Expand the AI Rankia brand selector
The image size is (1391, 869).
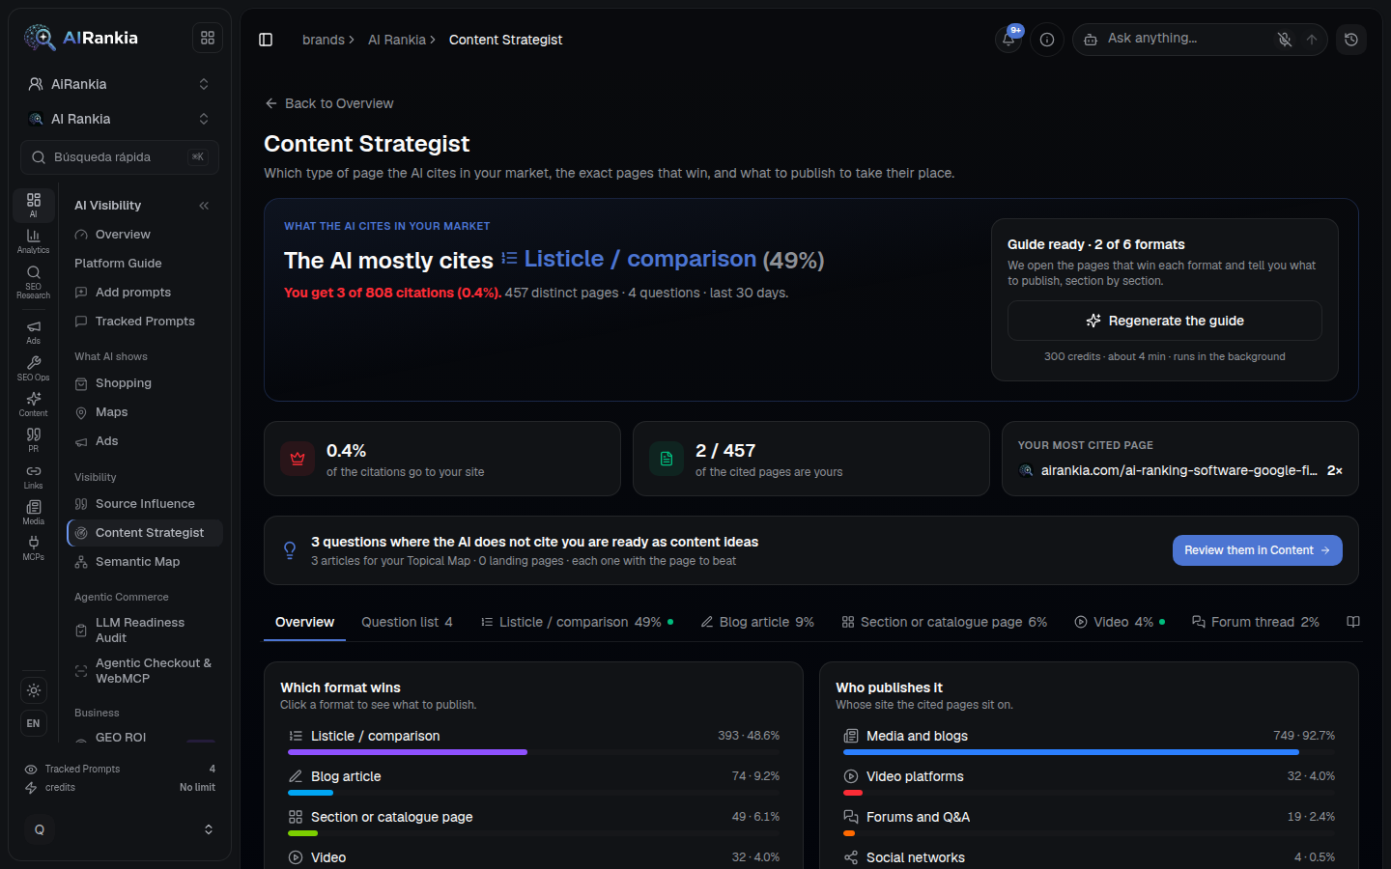(x=119, y=119)
